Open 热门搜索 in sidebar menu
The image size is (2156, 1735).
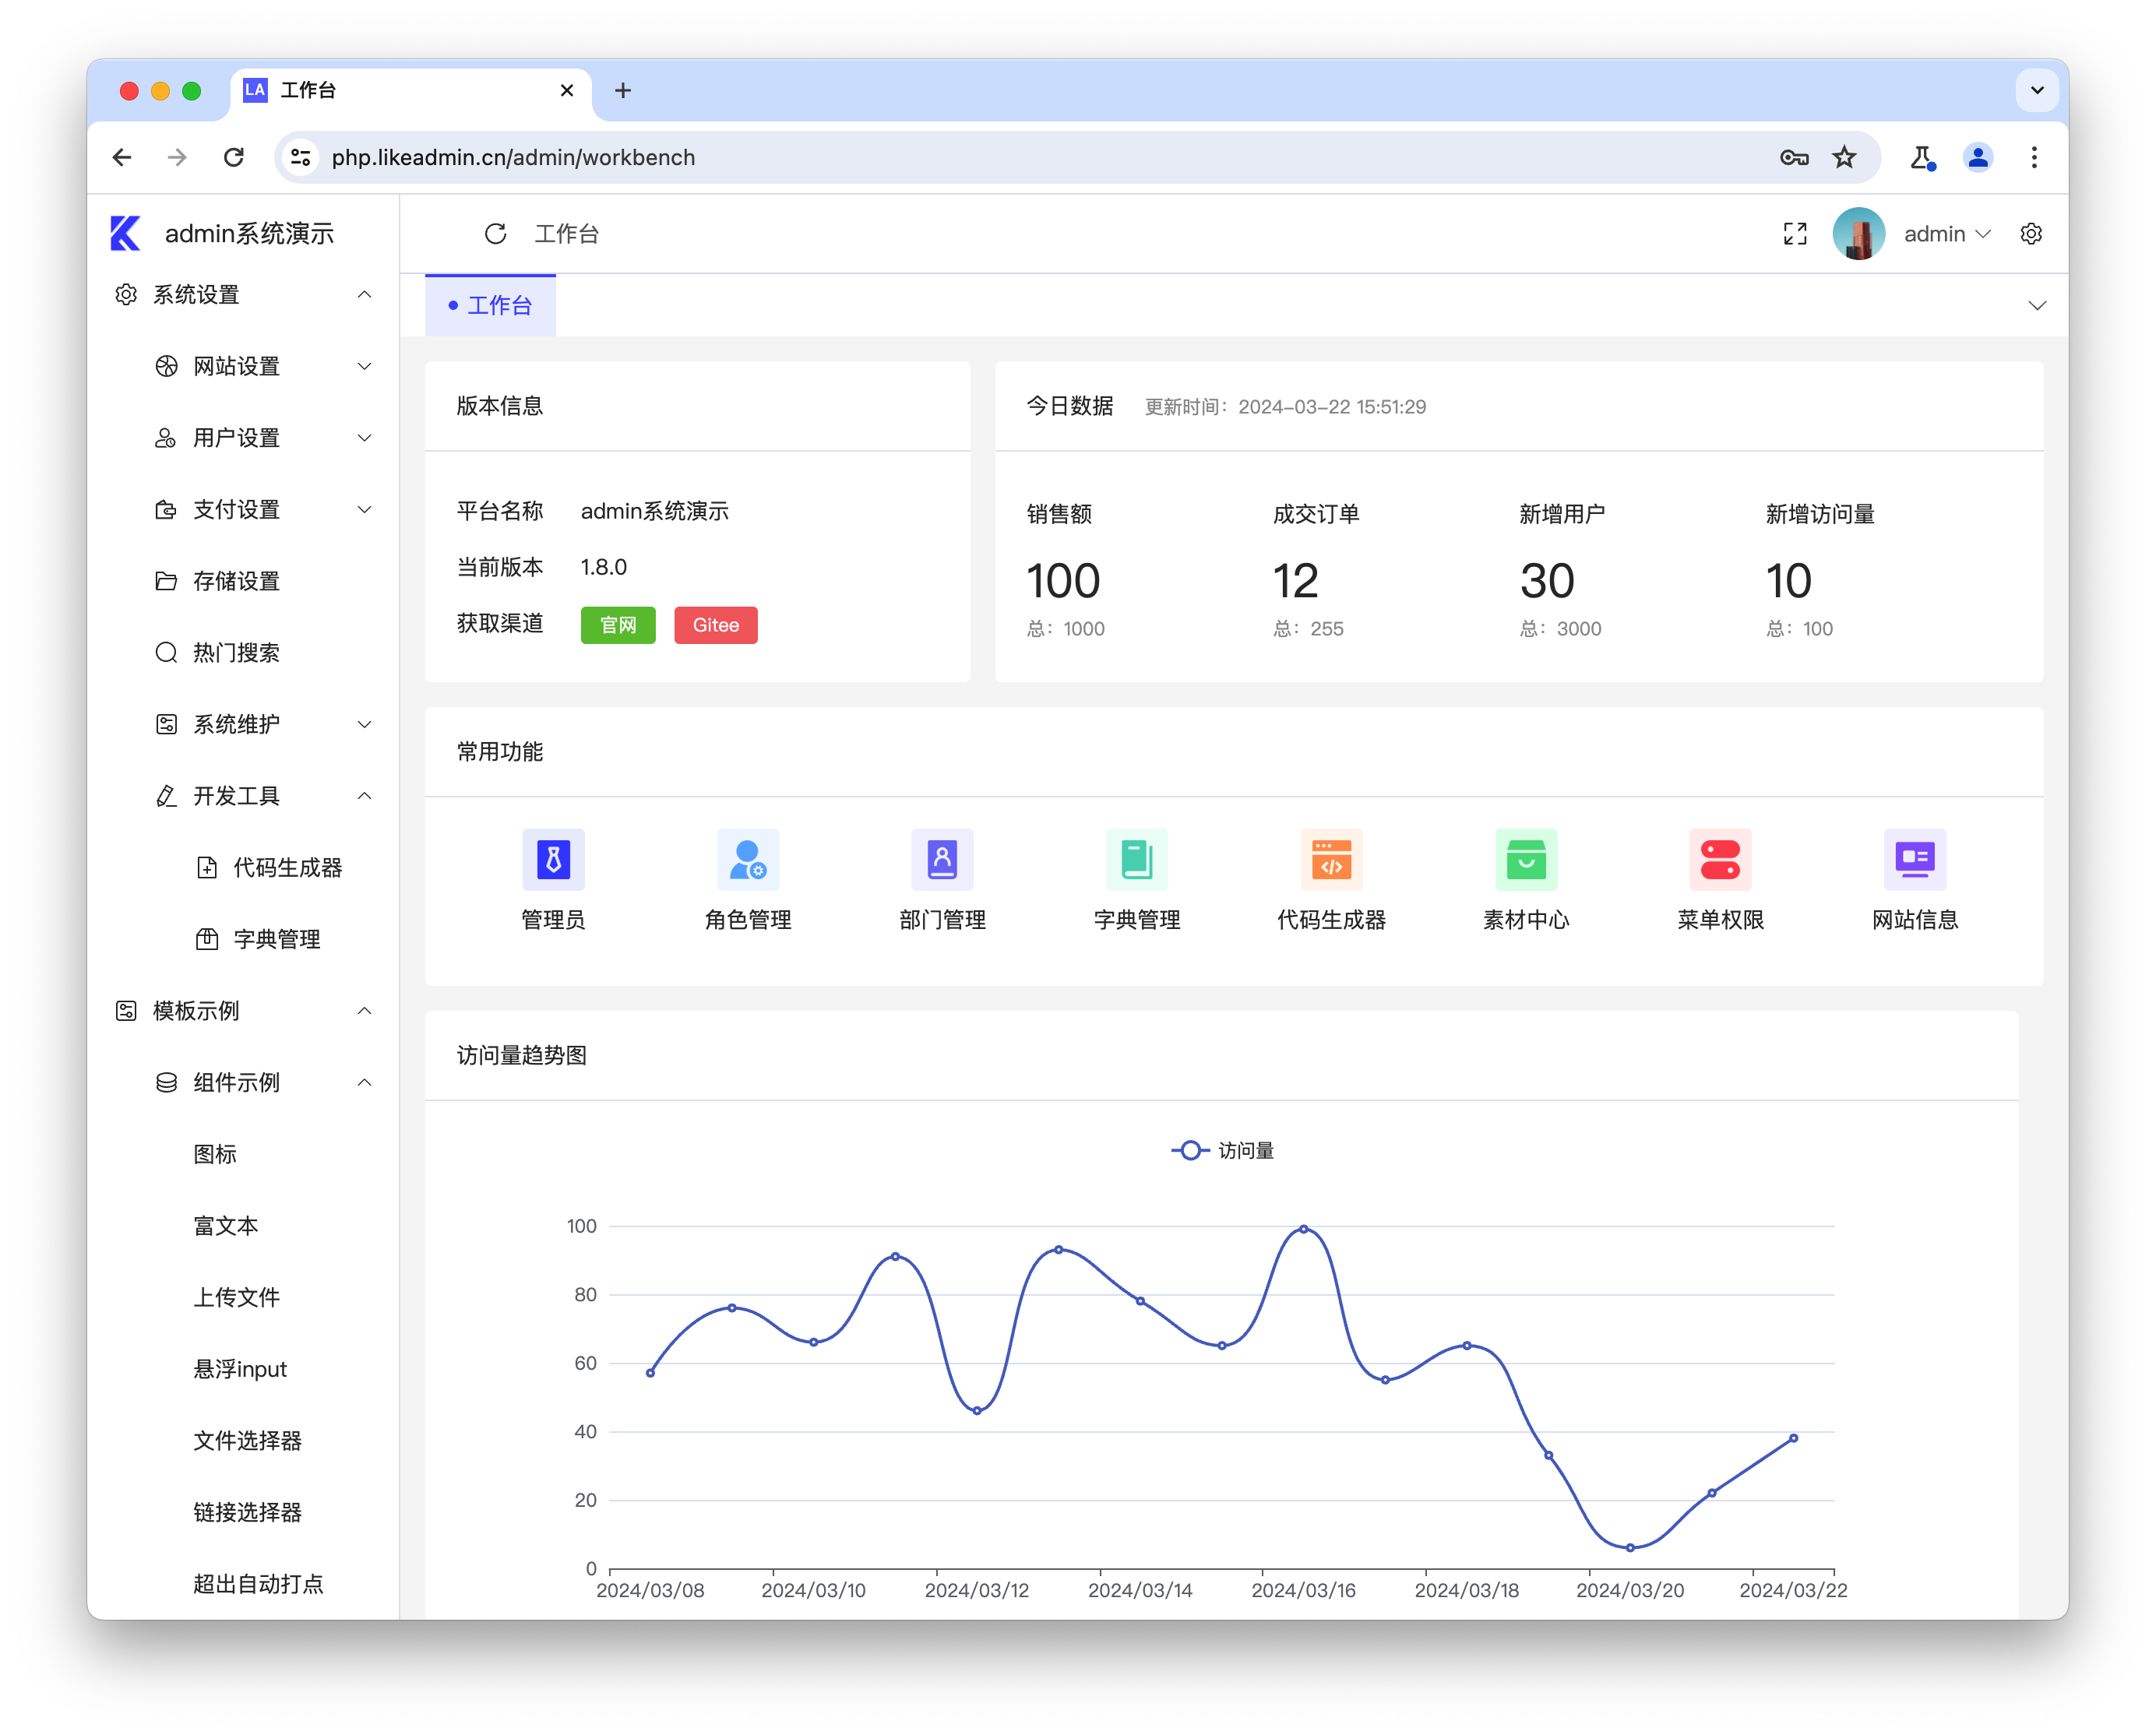tap(236, 653)
